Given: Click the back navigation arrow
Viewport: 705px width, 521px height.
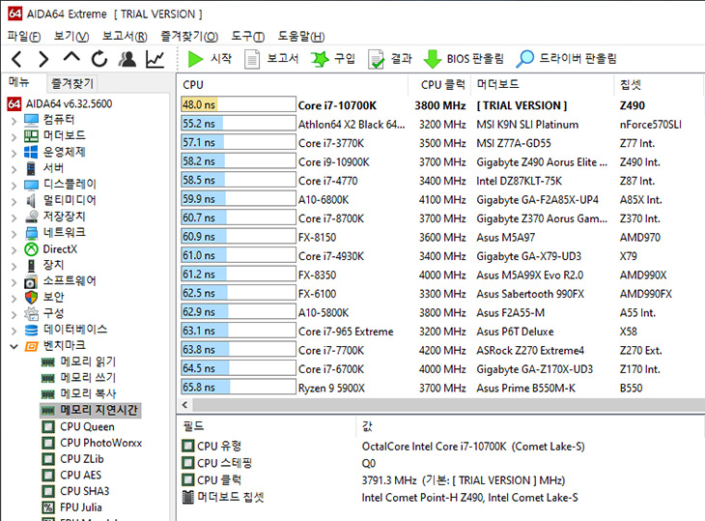Looking at the screenshot, I should click(x=16, y=59).
